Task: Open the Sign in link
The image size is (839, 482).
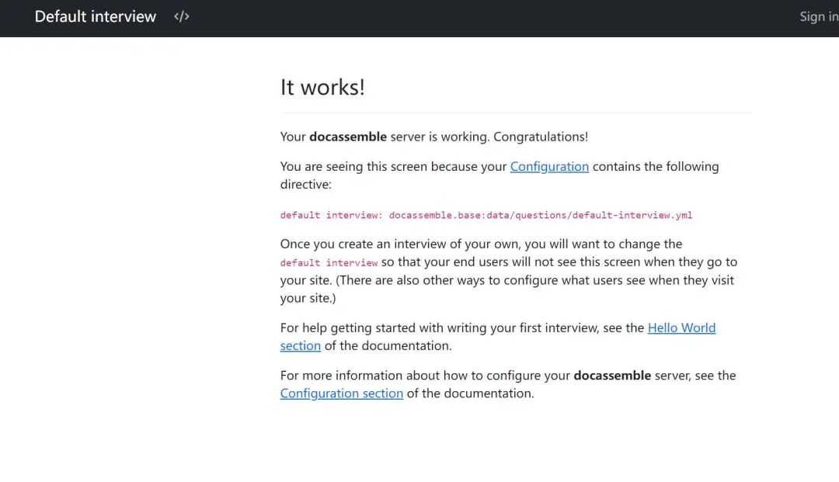Action: 818,16
